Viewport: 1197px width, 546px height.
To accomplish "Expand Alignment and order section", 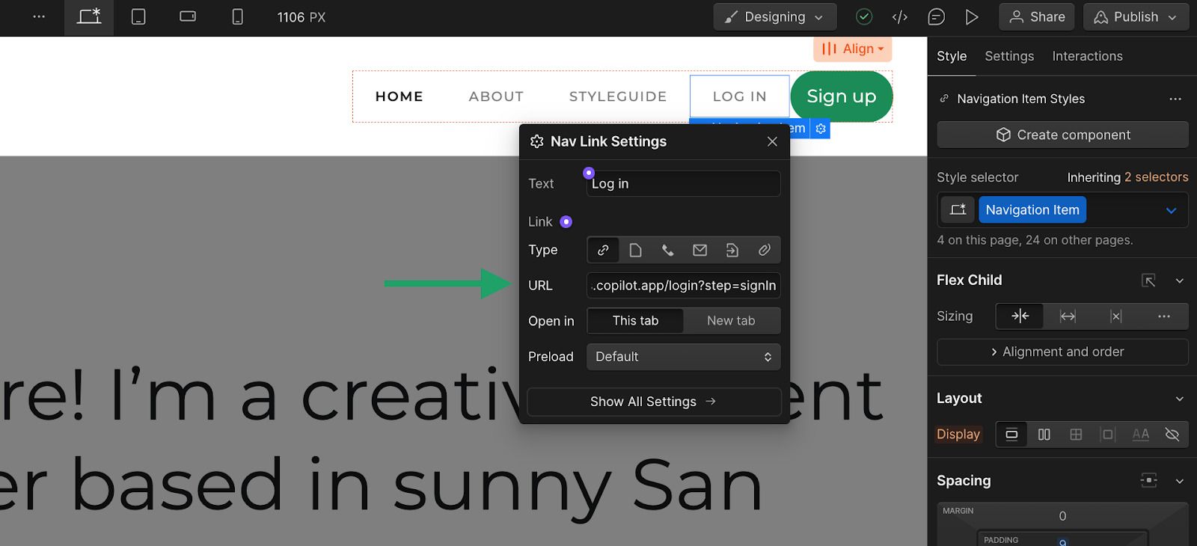I will [x=1062, y=352].
